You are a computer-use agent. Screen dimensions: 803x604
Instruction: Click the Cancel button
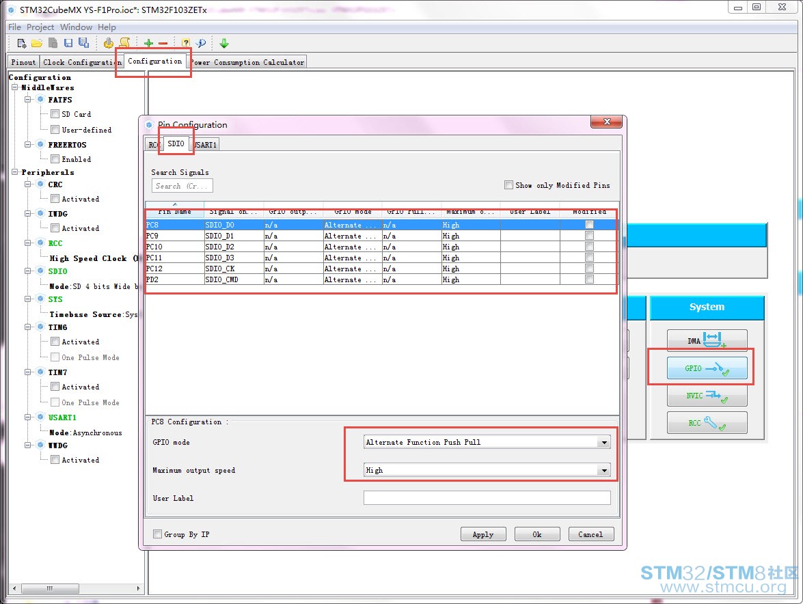(x=590, y=534)
